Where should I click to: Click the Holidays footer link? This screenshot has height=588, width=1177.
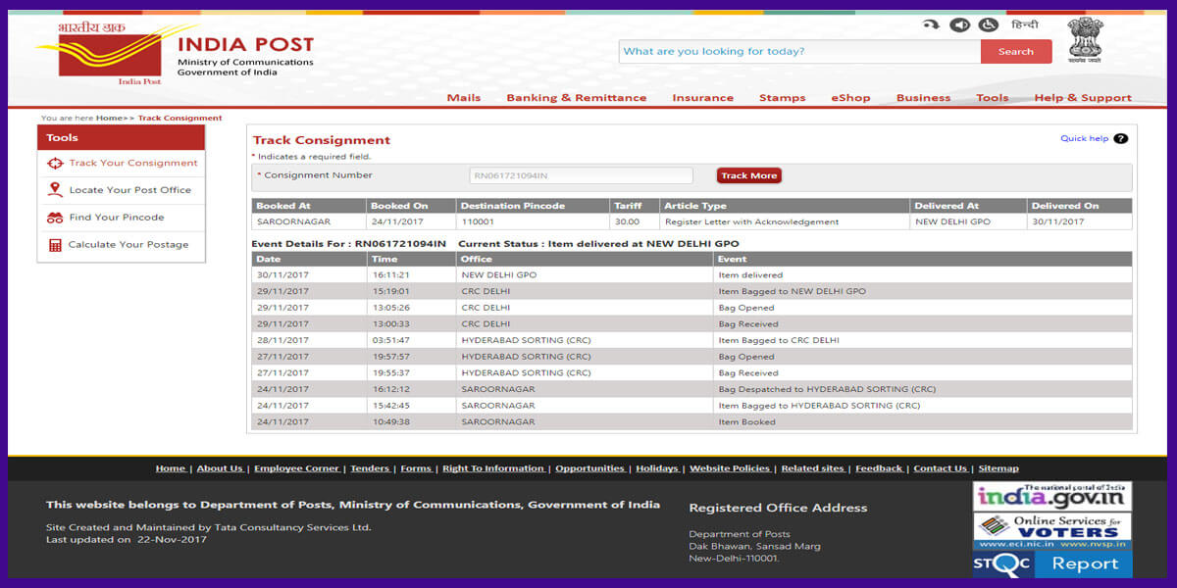click(x=657, y=468)
